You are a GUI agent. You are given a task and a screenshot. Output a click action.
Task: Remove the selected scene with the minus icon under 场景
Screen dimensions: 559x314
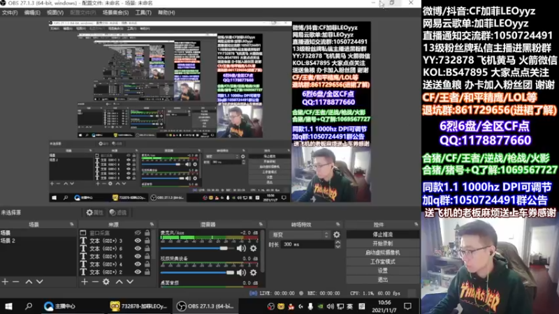pos(15,282)
